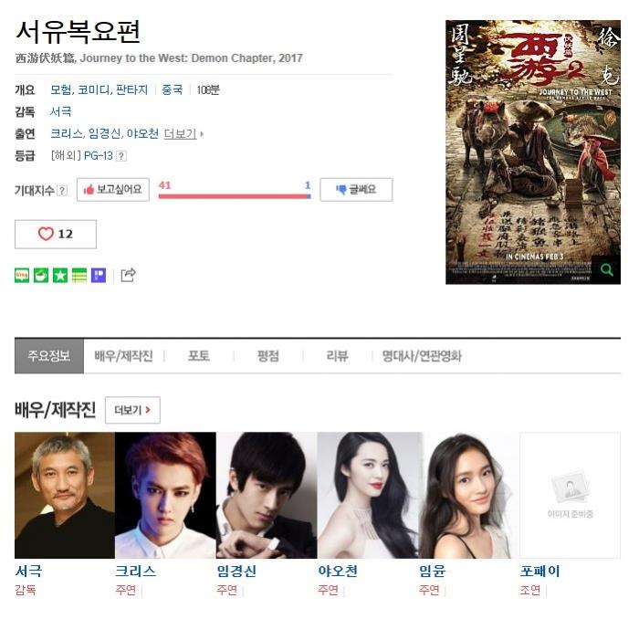Screen dimensions: 639x619
Task: Click help icon beside 기대지수
Action: 62,190
